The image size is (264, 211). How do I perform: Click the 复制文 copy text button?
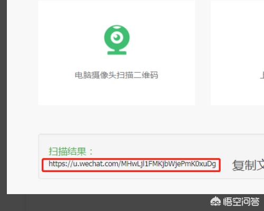pos(248,165)
